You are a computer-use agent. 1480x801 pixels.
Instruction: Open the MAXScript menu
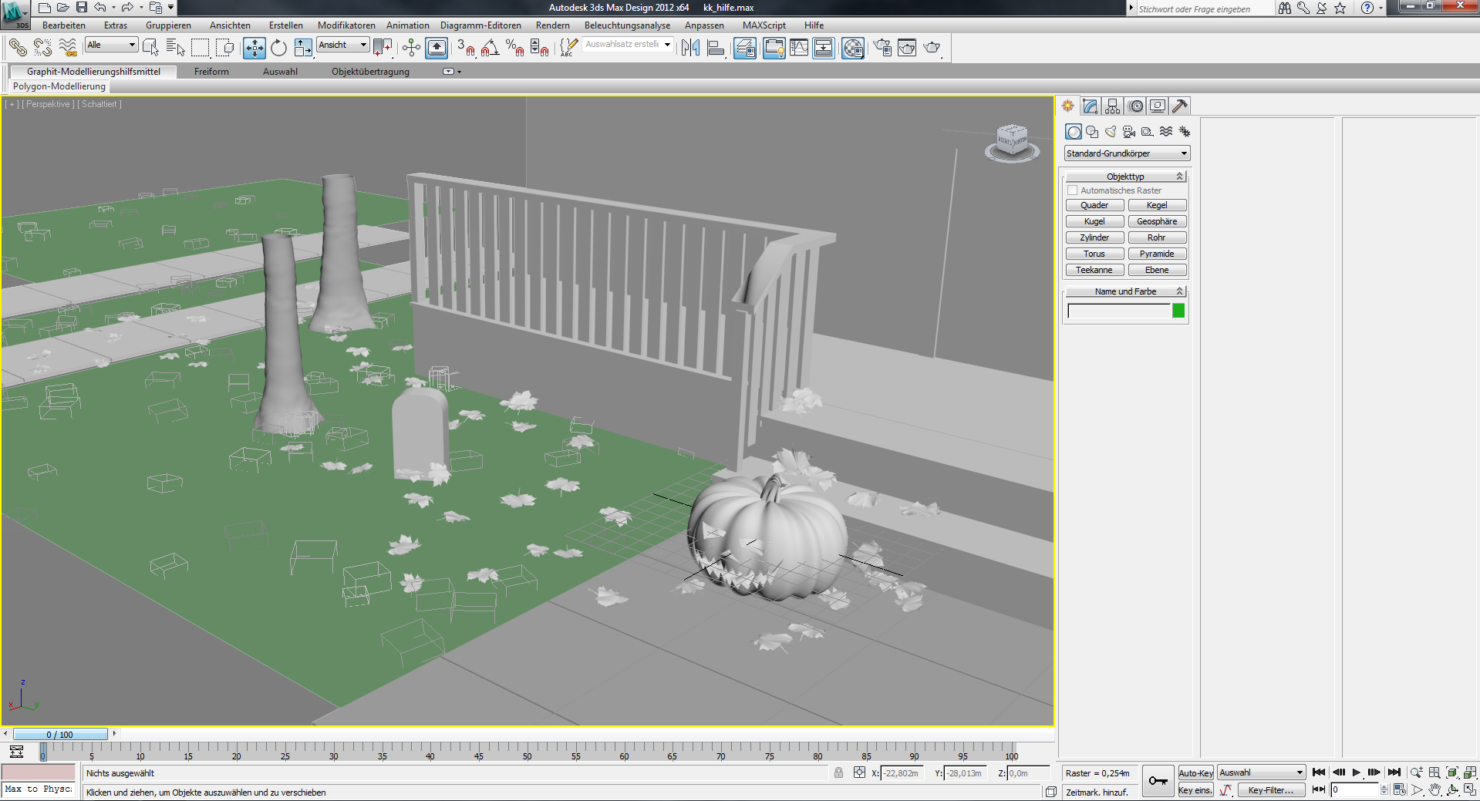pos(764,25)
